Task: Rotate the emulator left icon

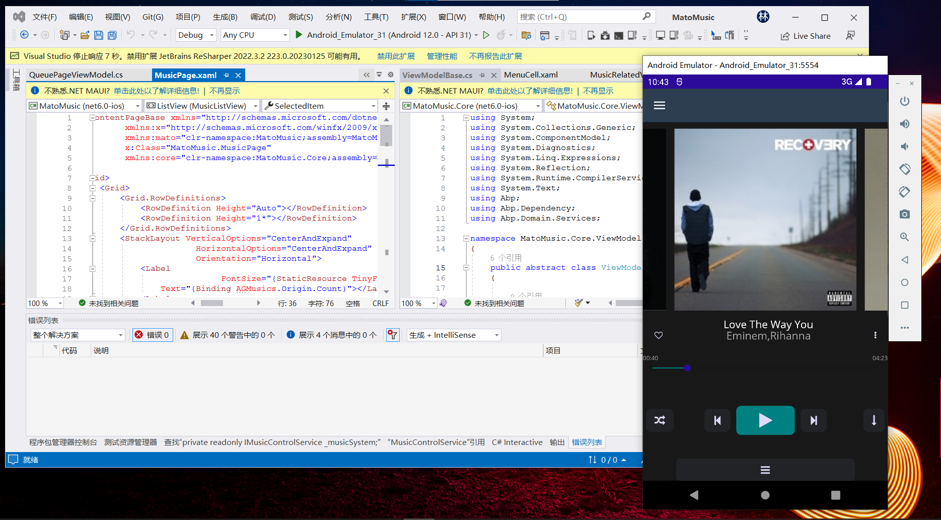Action: (904, 169)
